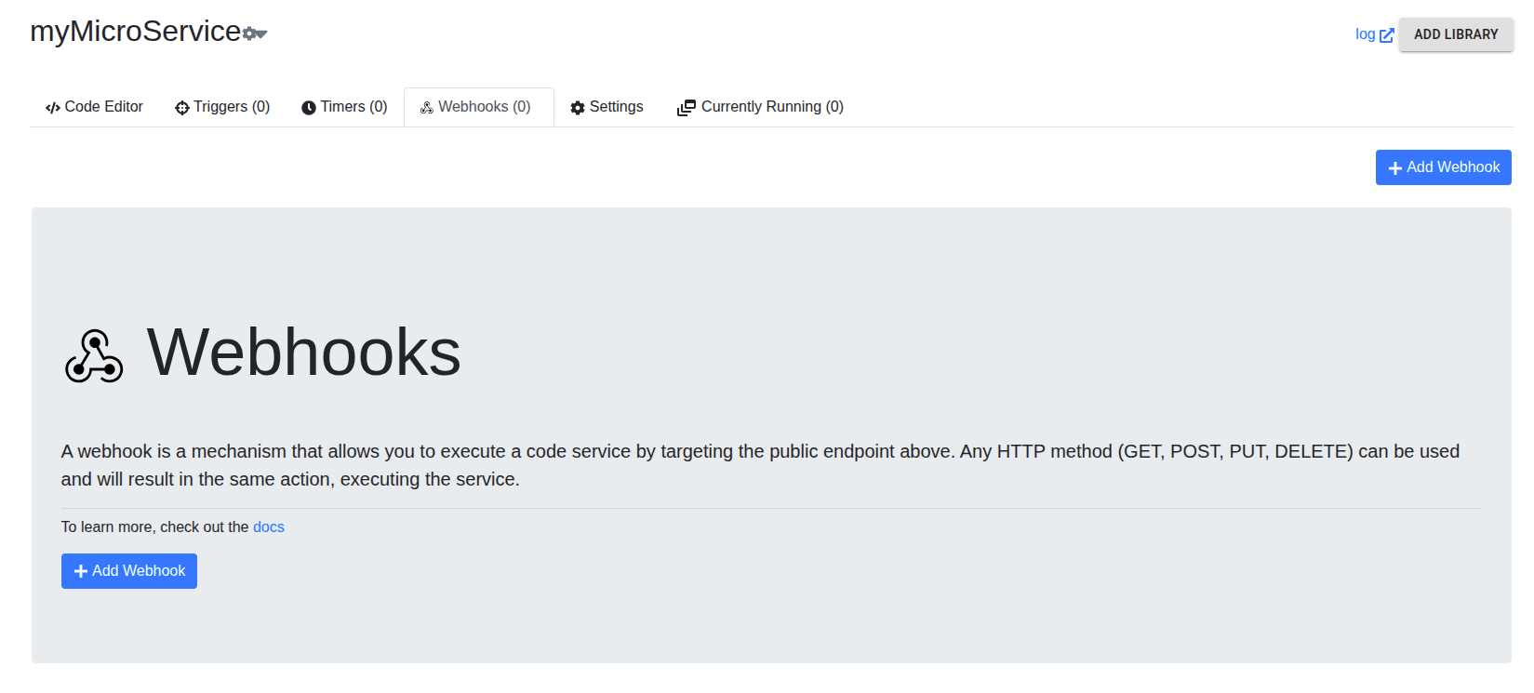Click the small webhook icon in the tab
1534x693 pixels.
point(427,108)
